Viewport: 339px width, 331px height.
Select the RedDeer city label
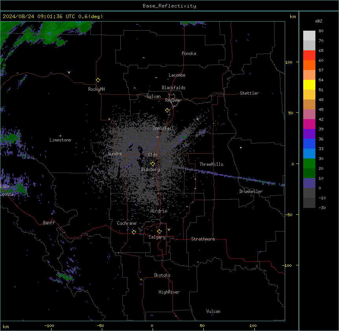pos(173,100)
